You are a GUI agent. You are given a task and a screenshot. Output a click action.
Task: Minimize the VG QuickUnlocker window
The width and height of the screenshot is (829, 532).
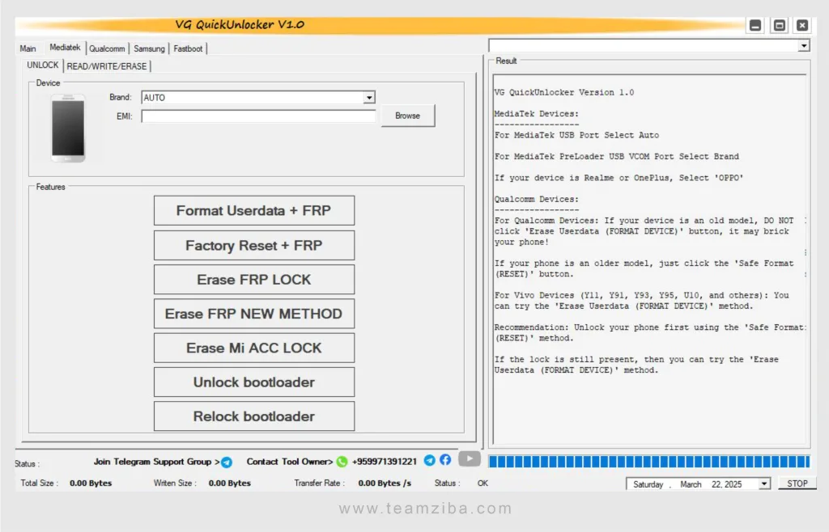pyautogui.click(x=755, y=25)
